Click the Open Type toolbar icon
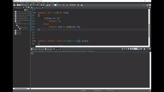Viewport: 164px width, 92px height. tap(47, 5)
